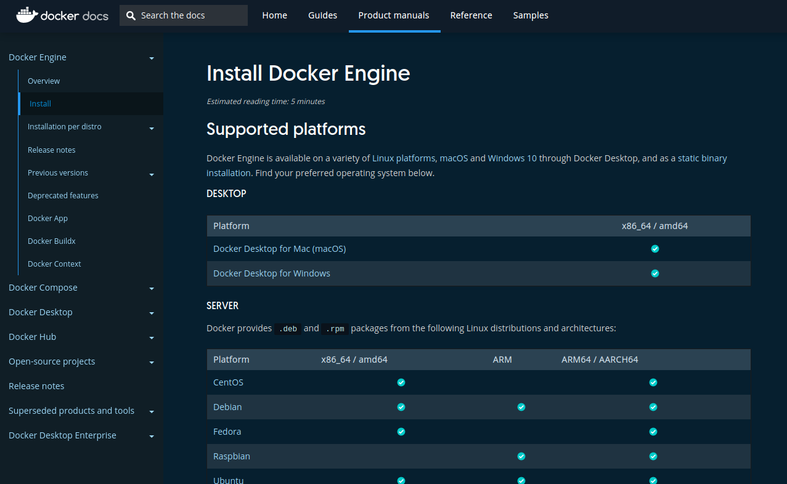Open the CentOS platform link
This screenshot has width=787, height=484.
point(228,382)
